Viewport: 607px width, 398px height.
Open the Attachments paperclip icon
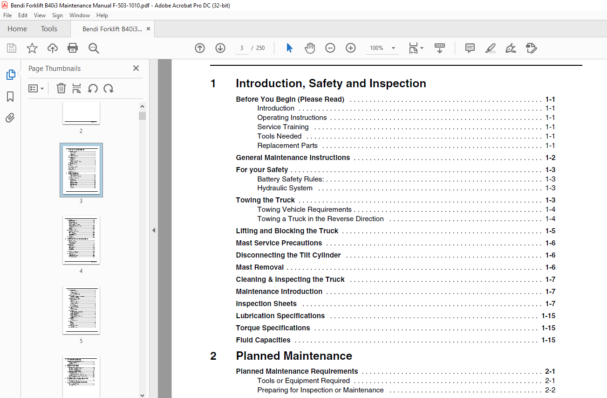click(x=10, y=118)
